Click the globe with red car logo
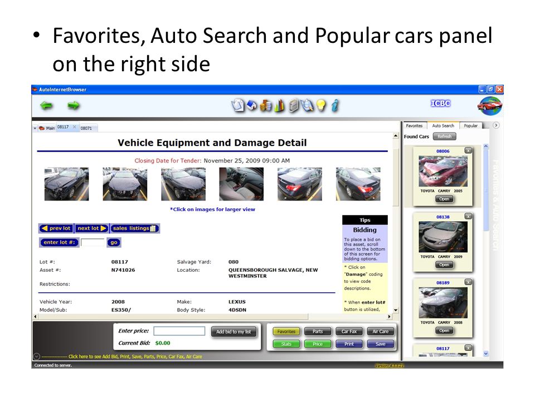535x401 pixels. [x=490, y=106]
